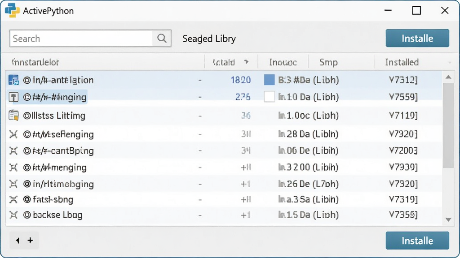The height and width of the screenshot is (258, 460).
Task: Click the search magnifier icon
Action: [162, 39]
